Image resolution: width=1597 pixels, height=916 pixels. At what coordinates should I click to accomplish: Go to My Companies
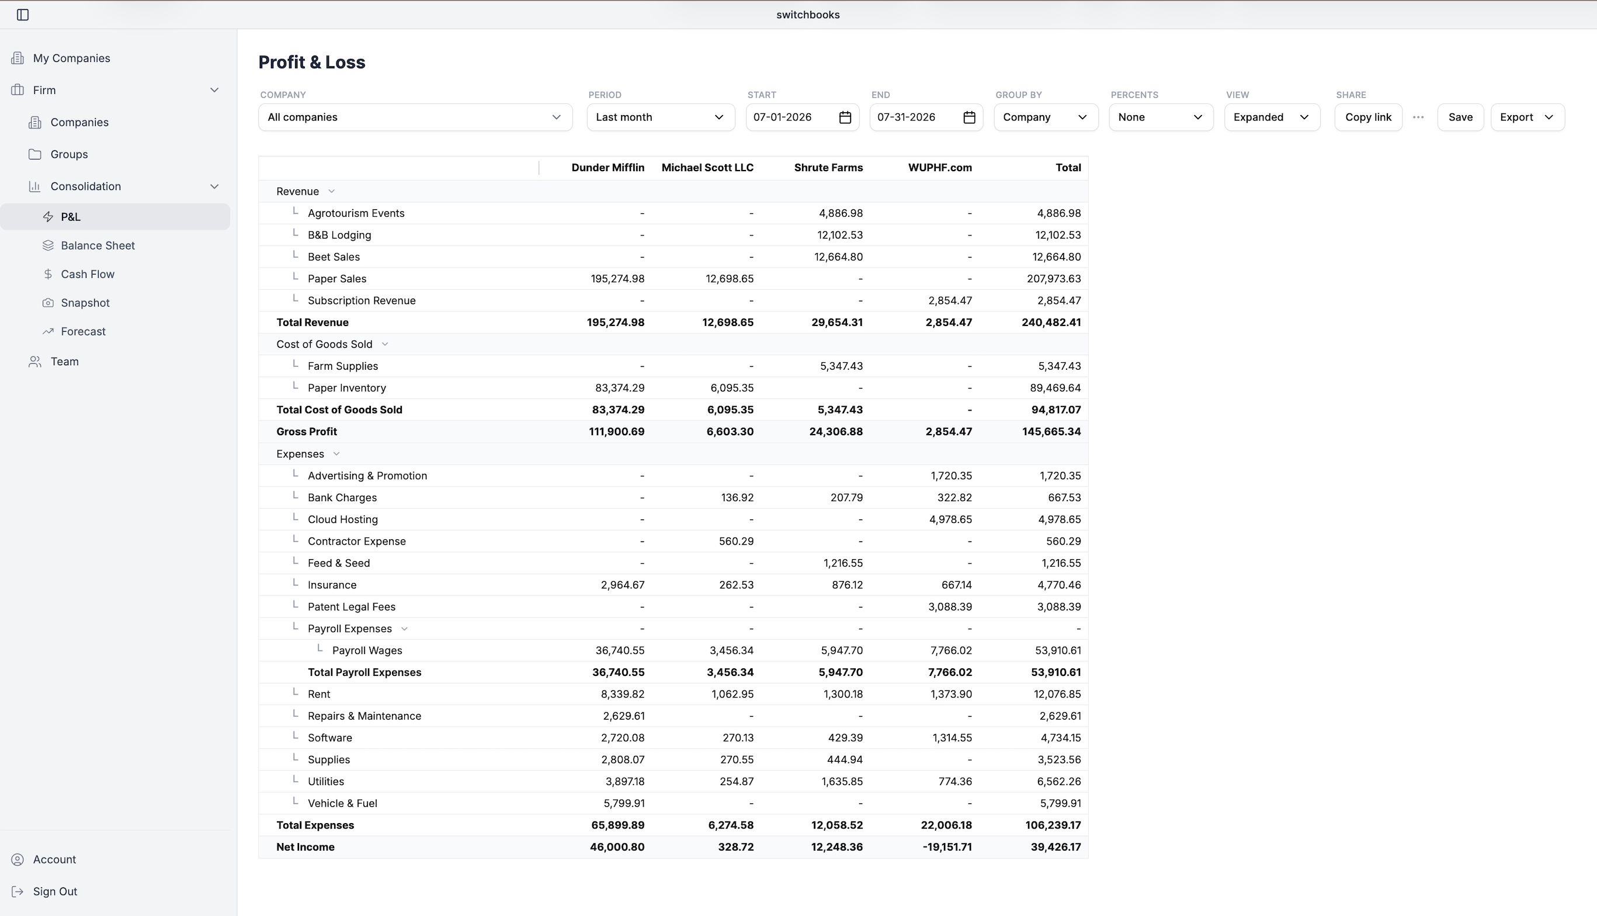pyautogui.click(x=71, y=58)
